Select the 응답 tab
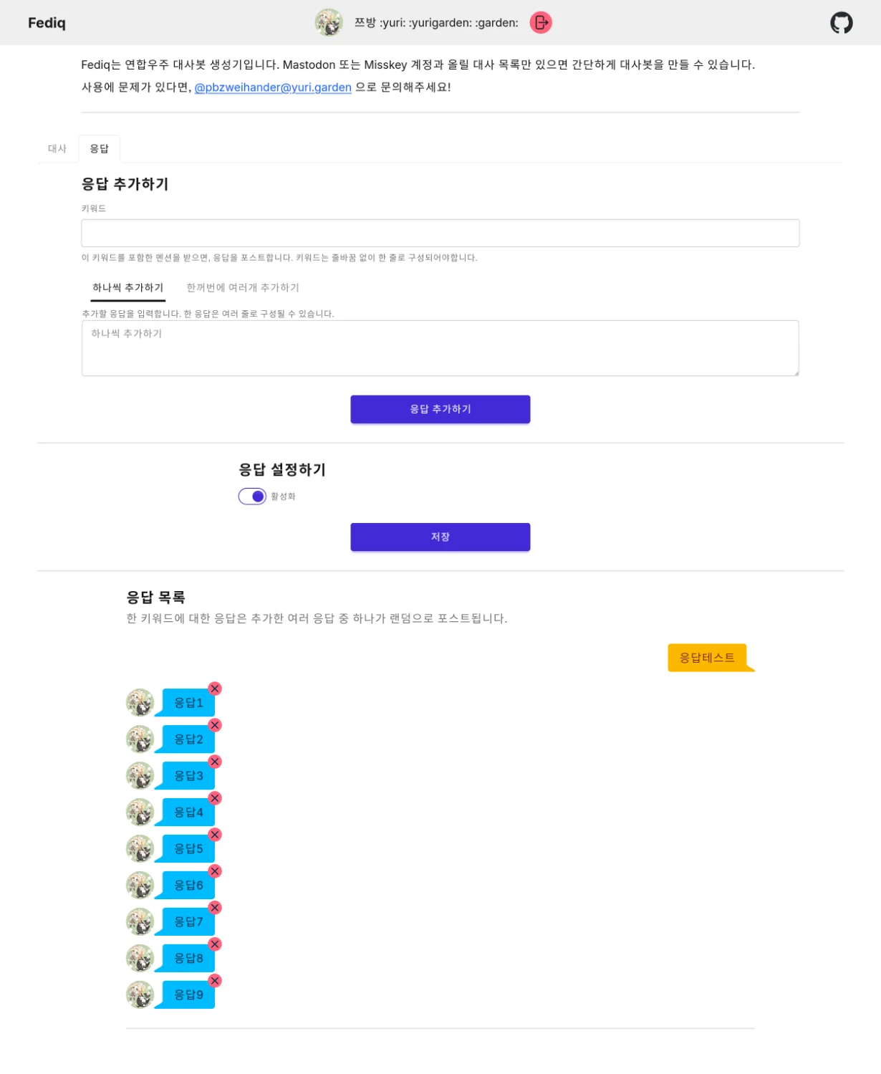Screen dimensions: 881x1074 (x=99, y=149)
